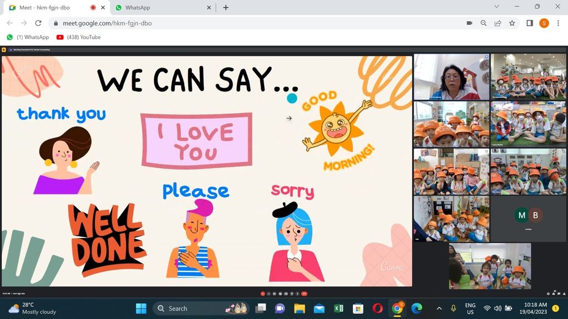
Task: Open the yellow notification badge
Action: click(x=555, y=308)
